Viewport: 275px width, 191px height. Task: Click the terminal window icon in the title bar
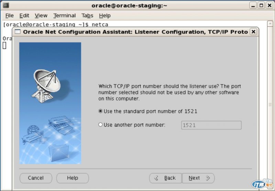click(6, 5)
